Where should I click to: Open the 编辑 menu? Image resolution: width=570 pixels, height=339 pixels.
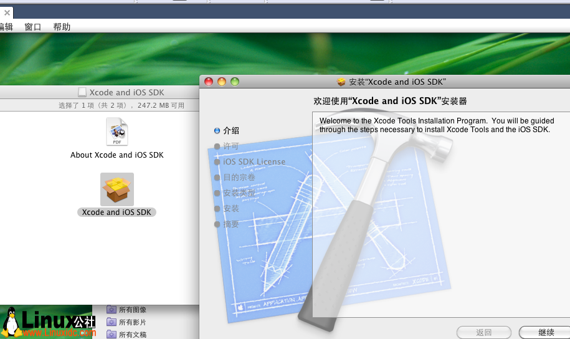click(x=6, y=27)
